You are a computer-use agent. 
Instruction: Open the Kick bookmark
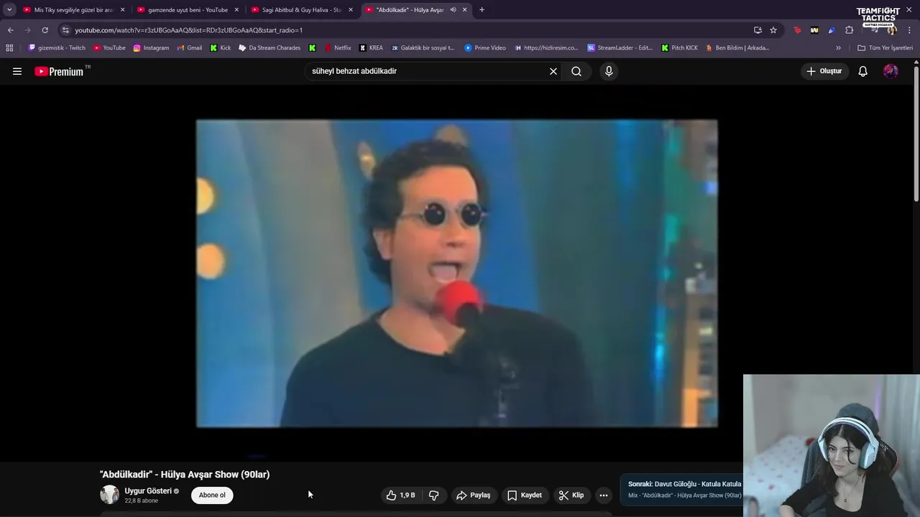(221, 48)
